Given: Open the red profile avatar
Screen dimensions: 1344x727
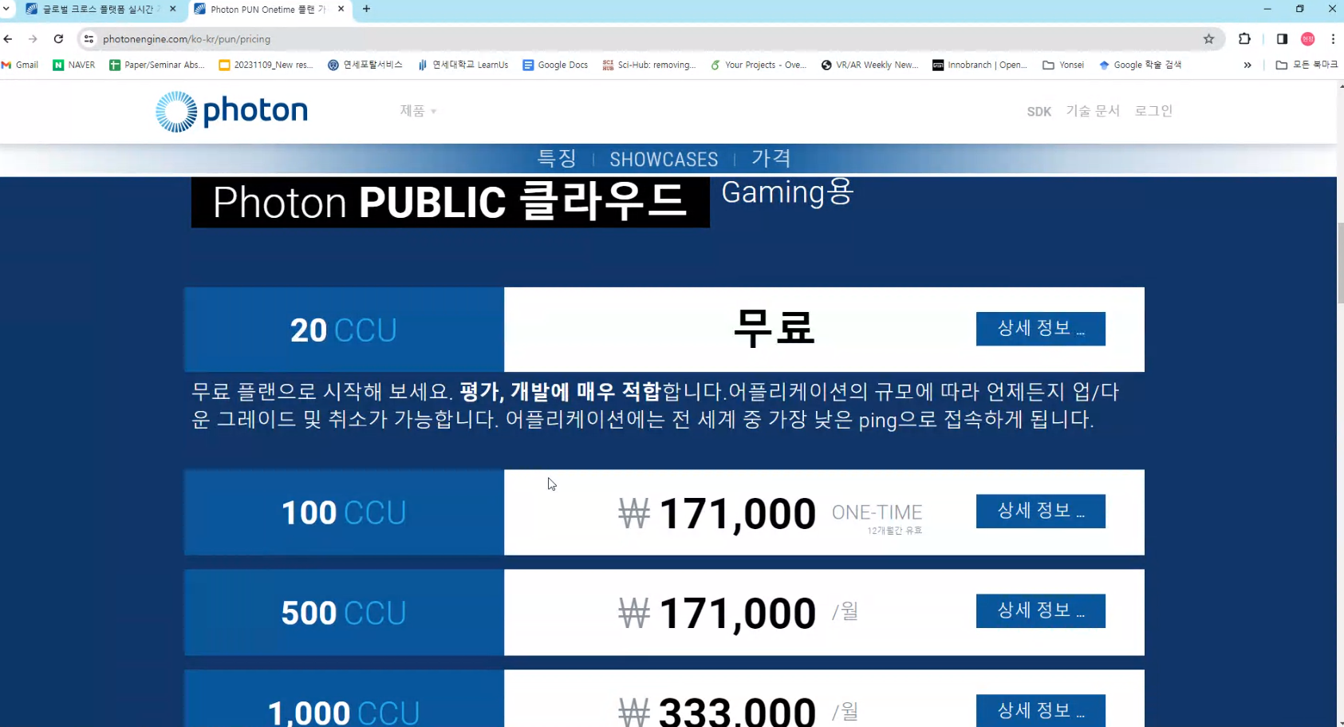Looking at the screenshot, I should click(x=1307, y=38).
